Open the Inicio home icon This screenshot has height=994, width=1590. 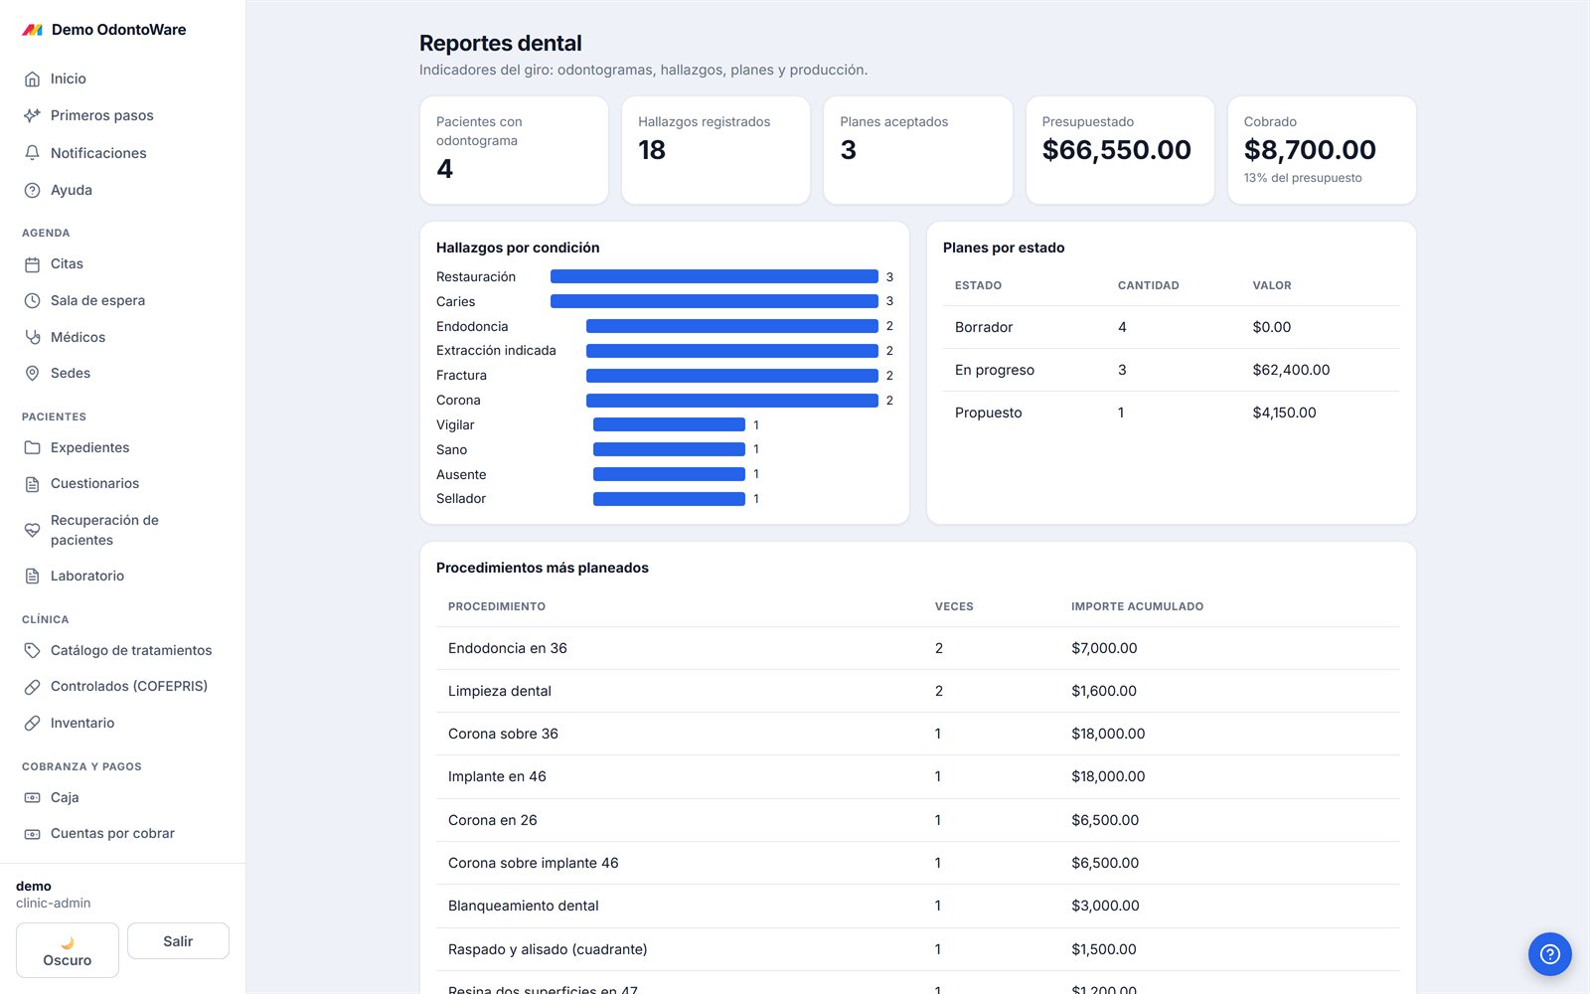click(32, 79)
